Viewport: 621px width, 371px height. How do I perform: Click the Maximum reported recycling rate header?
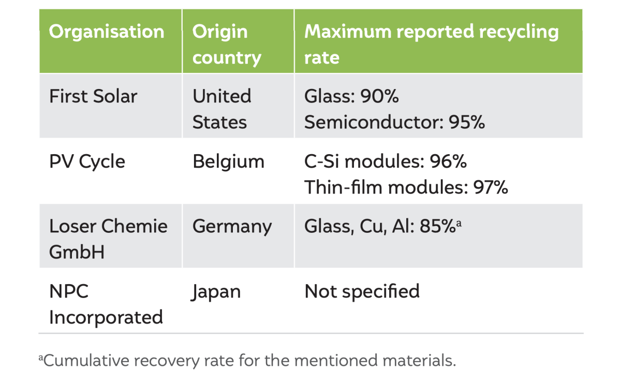[x=432, y=44]
